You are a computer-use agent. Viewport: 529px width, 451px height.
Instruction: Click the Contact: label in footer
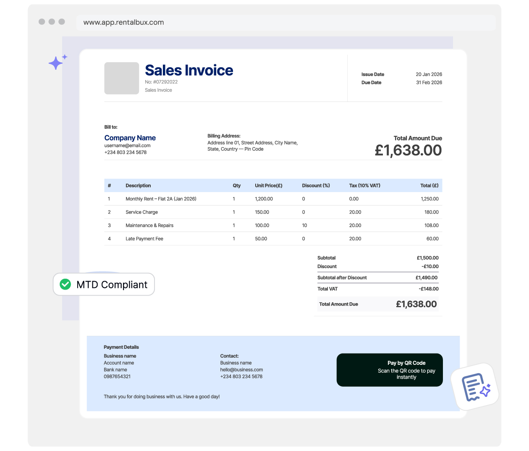229,356
